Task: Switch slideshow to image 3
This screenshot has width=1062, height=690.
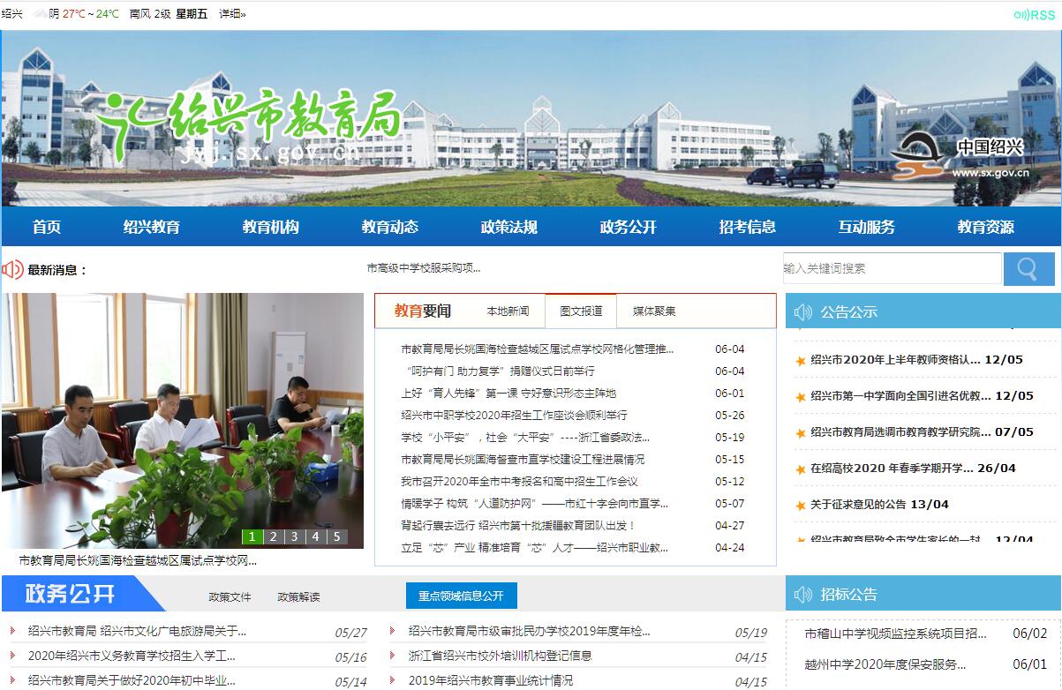Action: click(x=294, y=536)
